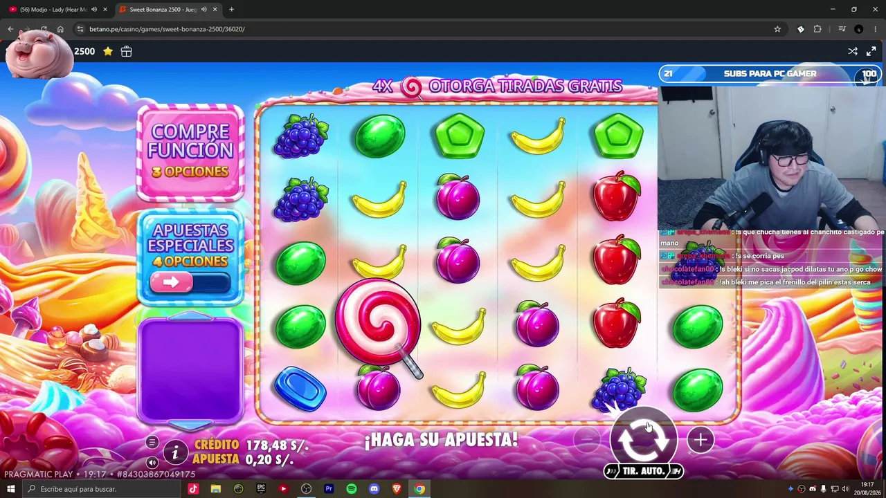886x498 pixels.
Task: Launch Epic Games from the taskbar
Action: 261,489
